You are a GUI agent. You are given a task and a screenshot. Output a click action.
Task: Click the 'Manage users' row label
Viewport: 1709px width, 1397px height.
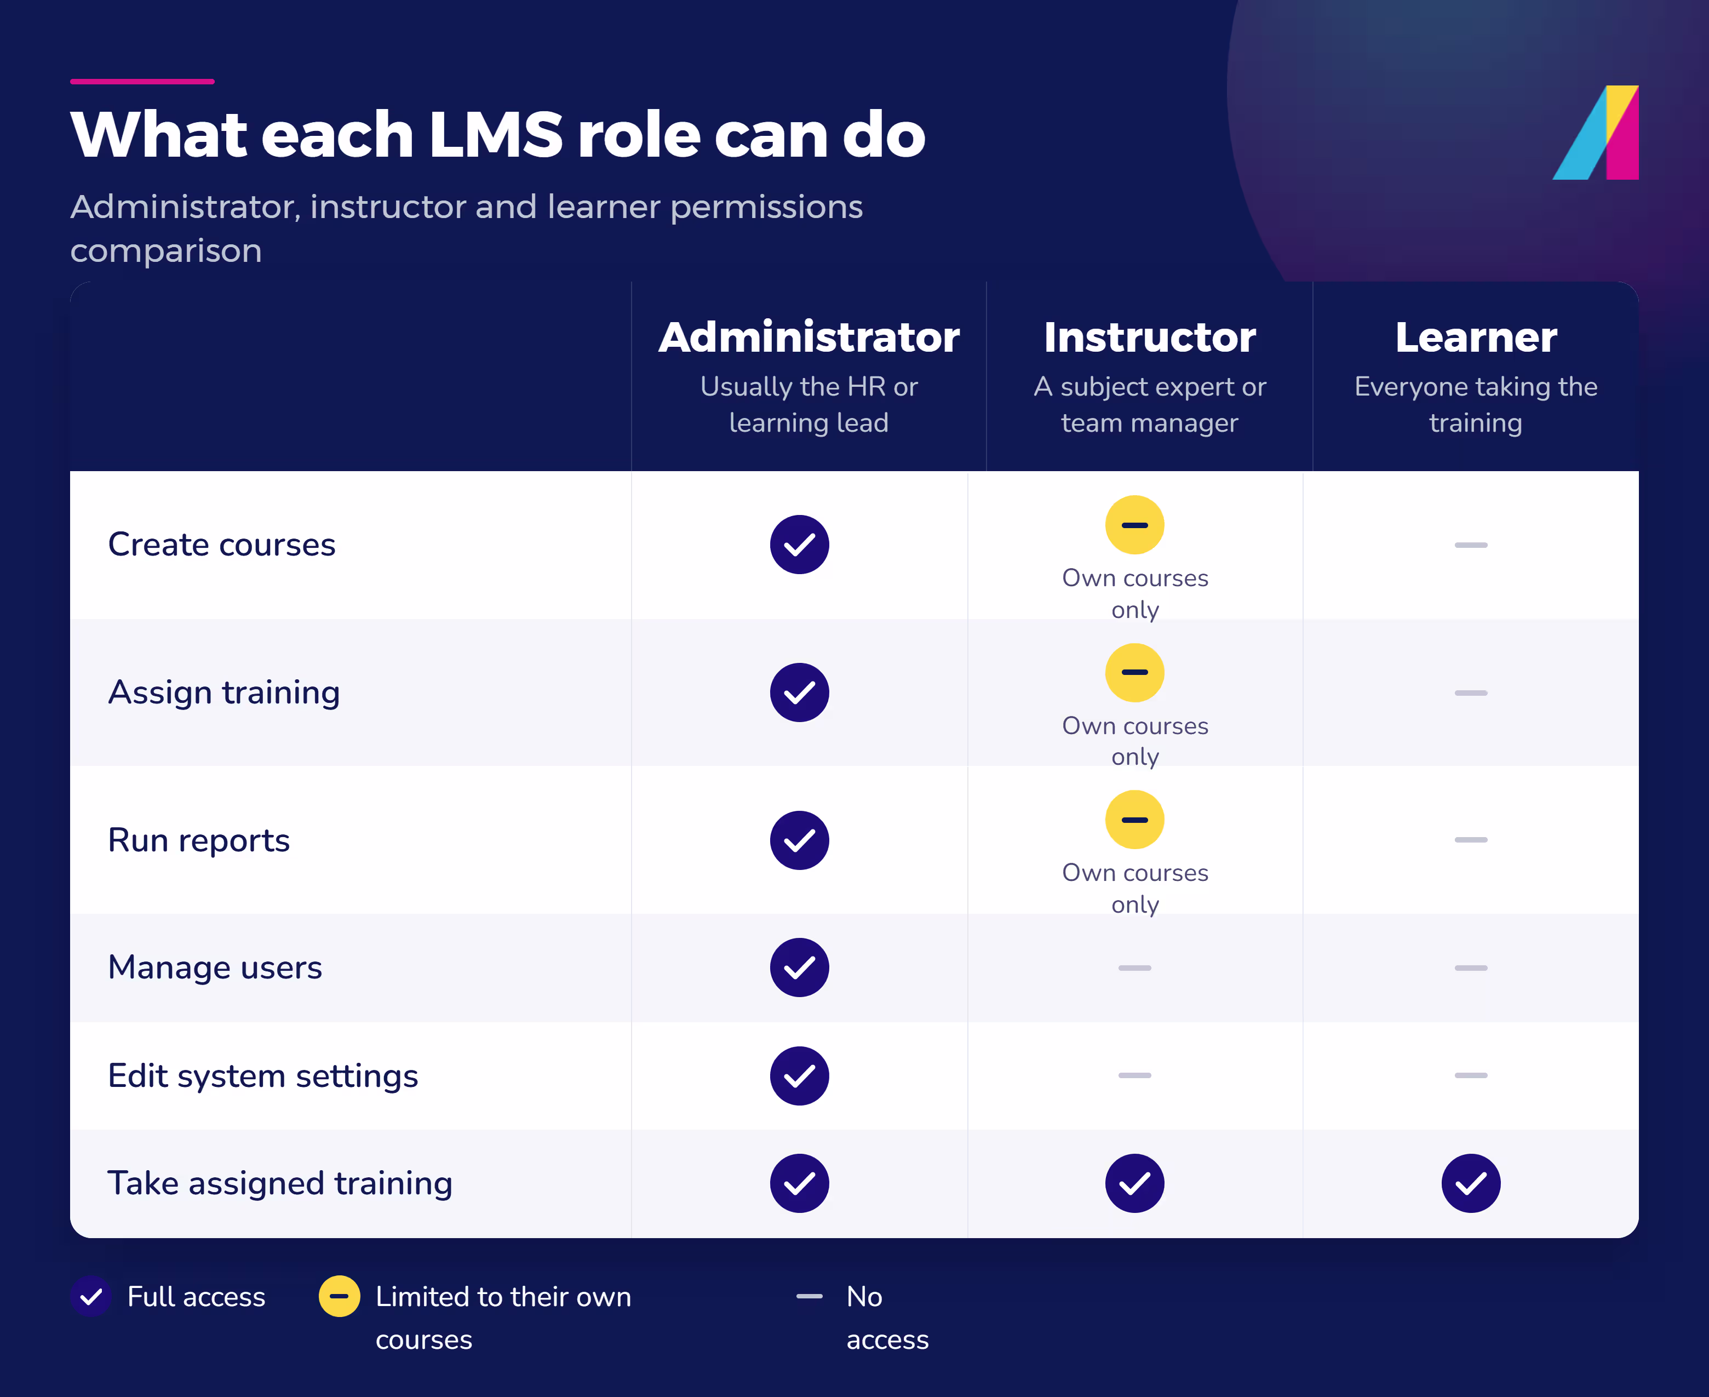point(215,968)
